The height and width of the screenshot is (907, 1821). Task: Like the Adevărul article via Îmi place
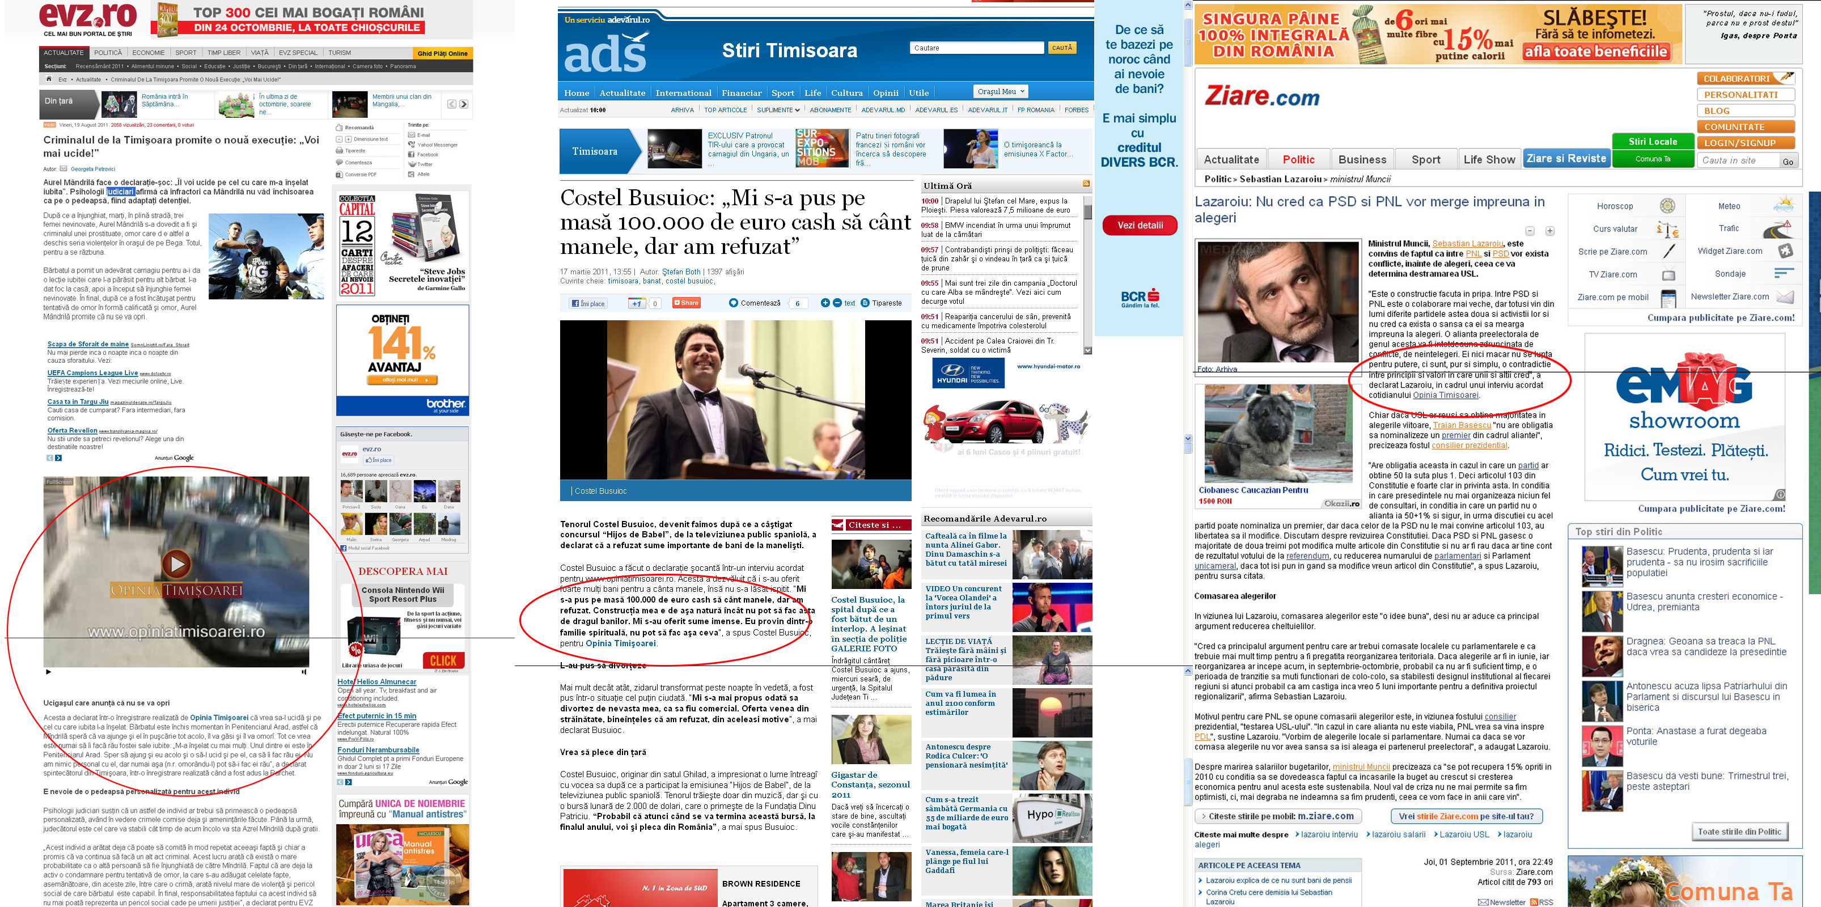click(588, 303)
